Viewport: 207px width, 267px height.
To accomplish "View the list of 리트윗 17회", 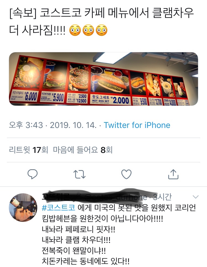I will pyautogui.click(x=28, y=150).
